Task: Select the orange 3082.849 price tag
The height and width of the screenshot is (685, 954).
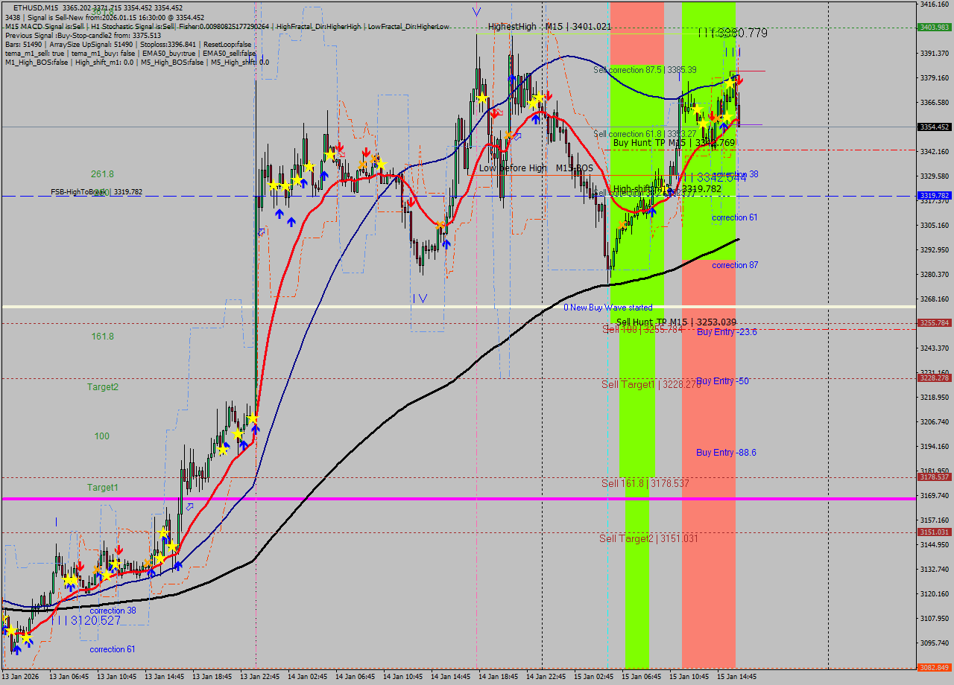Action: (x=935, y=667)
